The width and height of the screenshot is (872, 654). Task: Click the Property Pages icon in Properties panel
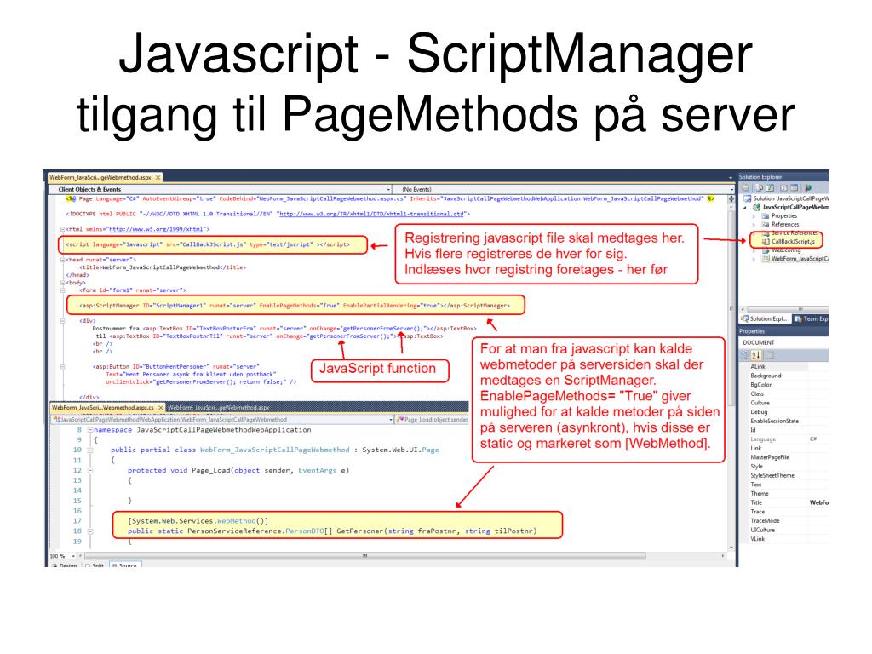(x=770, y=355)
